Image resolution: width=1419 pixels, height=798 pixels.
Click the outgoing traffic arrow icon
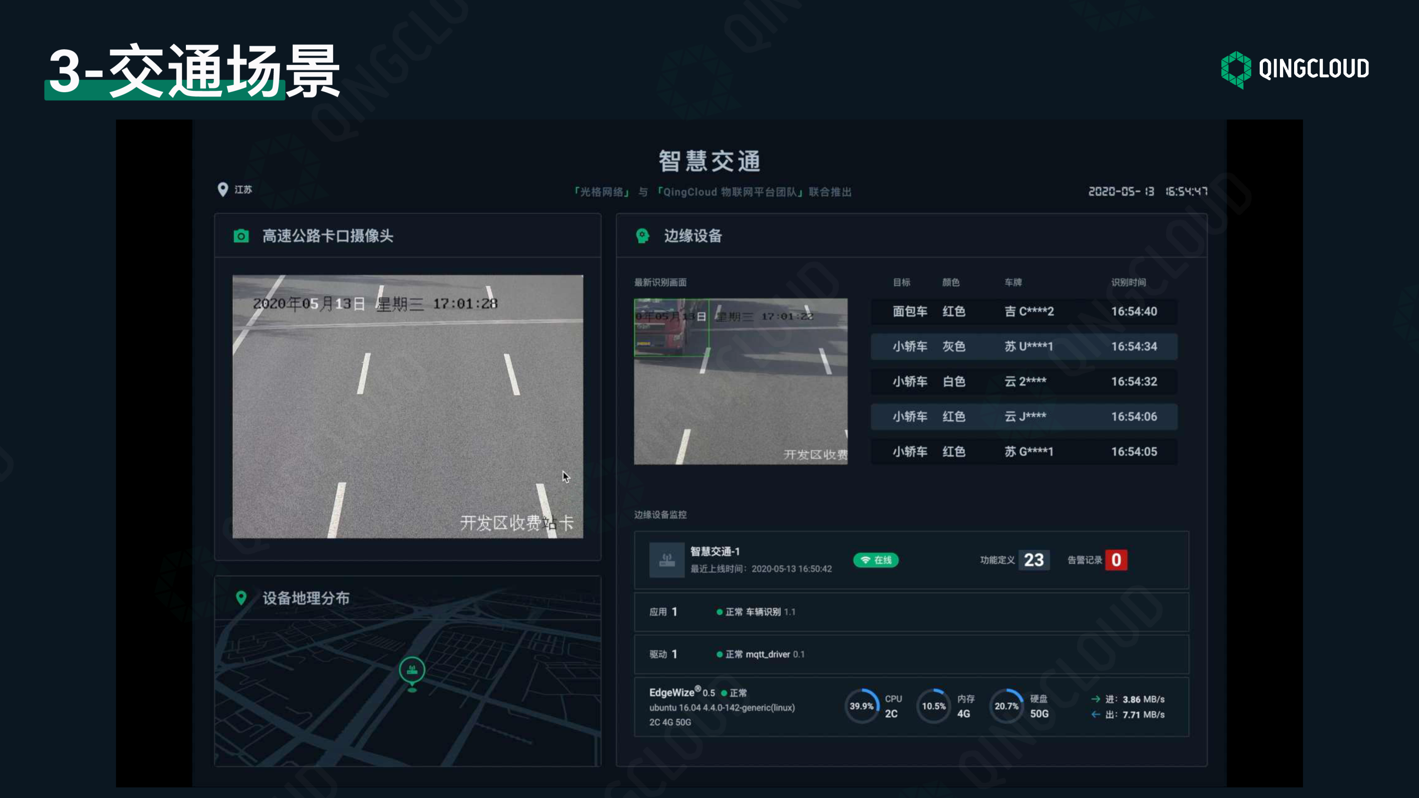coord(1095,714)
